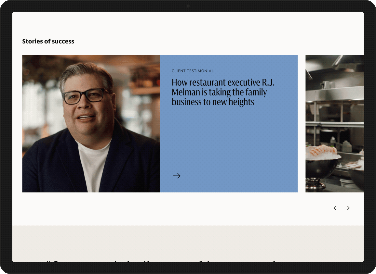Viewport: 376px width, 274px height.
Task: Click the 'Client Testimonial' label
Action: point(193,71)
